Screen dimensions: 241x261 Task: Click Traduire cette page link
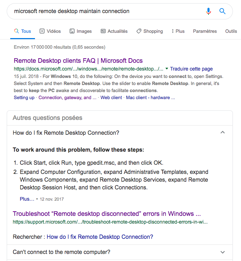(191, 69)
